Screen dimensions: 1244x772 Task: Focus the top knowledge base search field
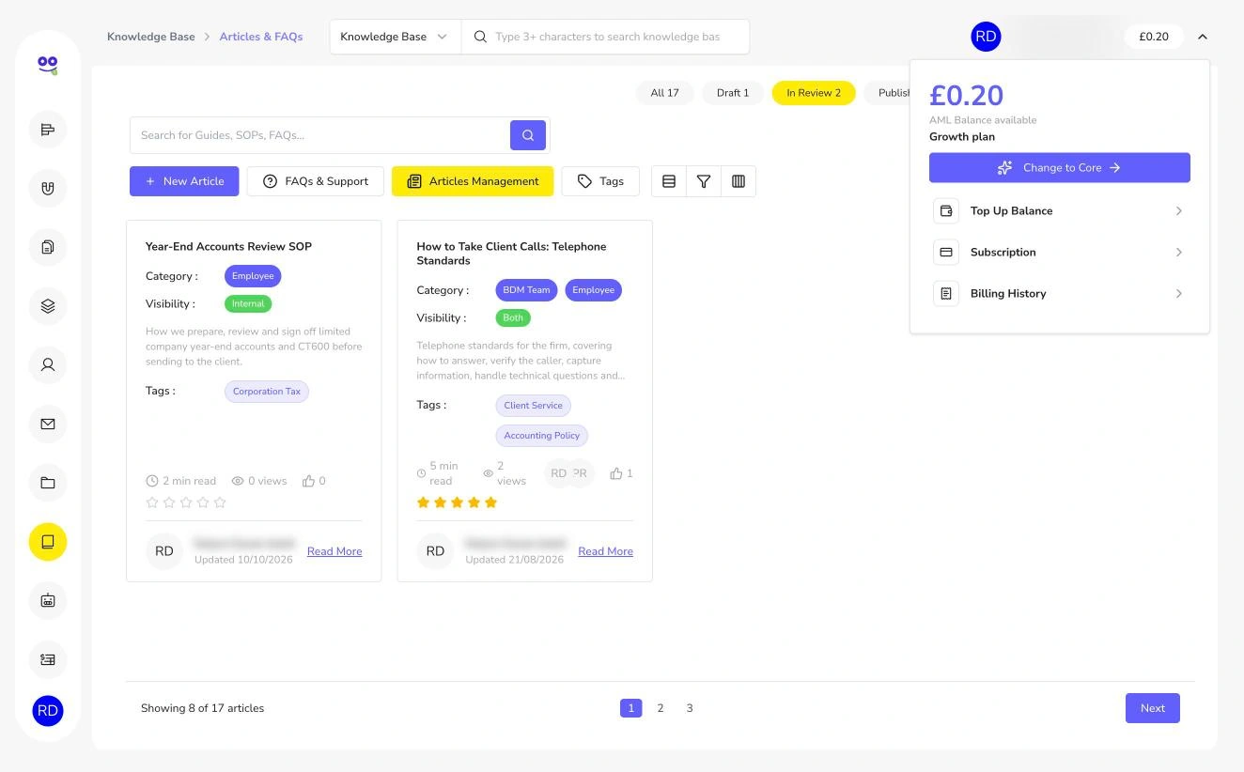pyautogui.click(x=606, y=37)
